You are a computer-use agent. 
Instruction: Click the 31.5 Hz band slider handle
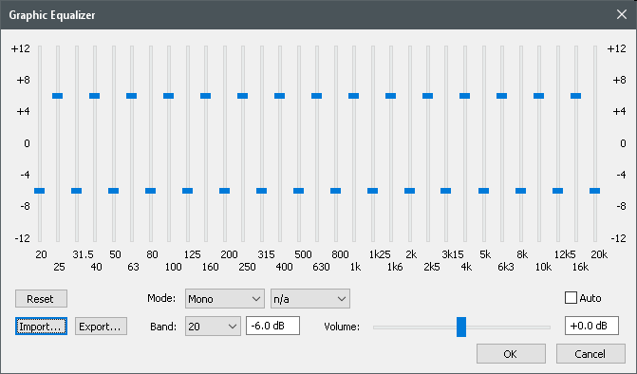(x=76, y=191)
